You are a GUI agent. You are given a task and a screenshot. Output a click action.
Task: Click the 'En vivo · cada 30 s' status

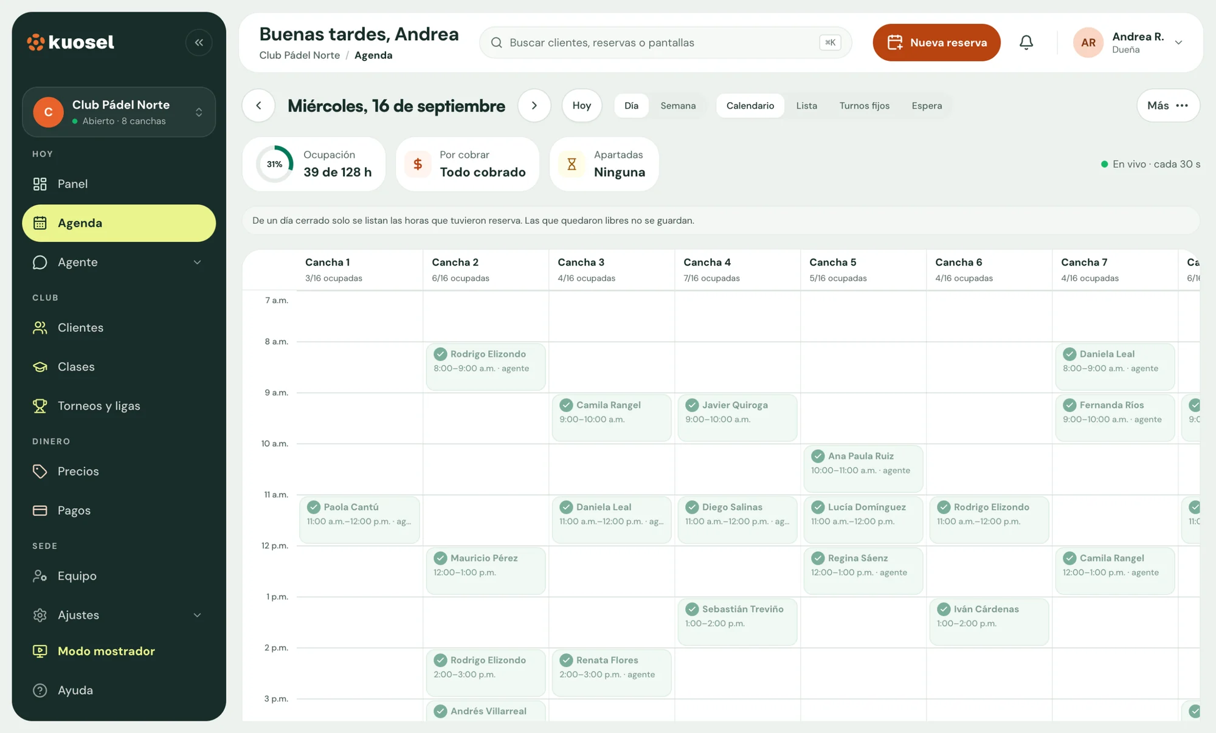(1151, 164)
